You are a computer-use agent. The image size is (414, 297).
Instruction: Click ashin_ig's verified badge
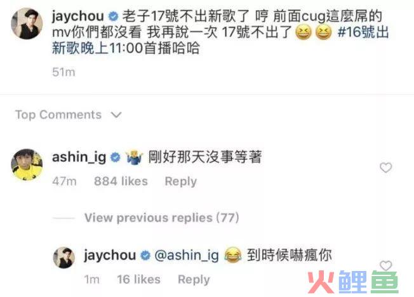[x=116, y=157]
